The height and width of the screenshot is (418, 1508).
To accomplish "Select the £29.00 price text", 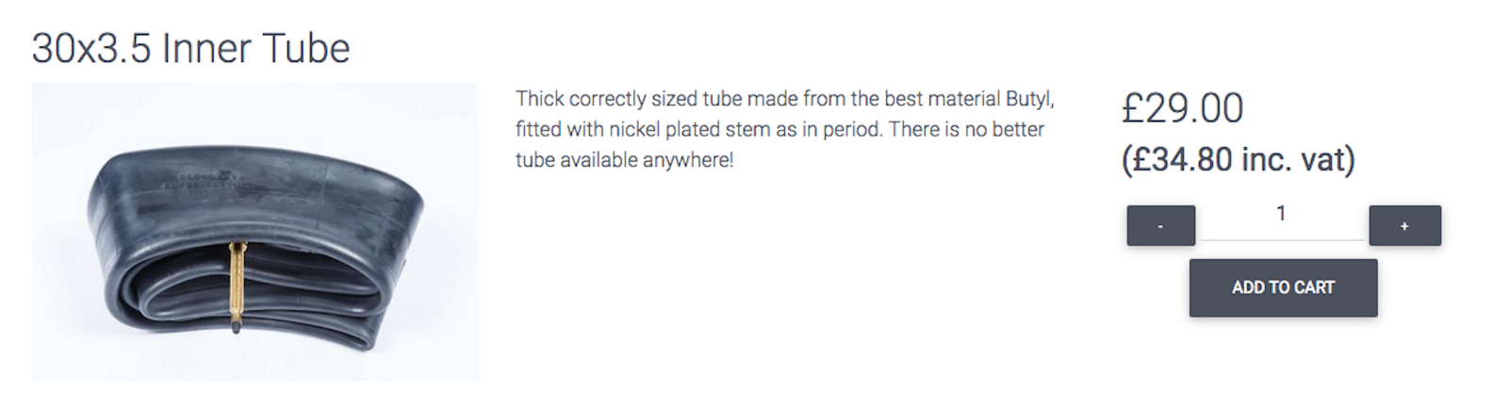I will pyautogui.click(x=1182, y=109).
